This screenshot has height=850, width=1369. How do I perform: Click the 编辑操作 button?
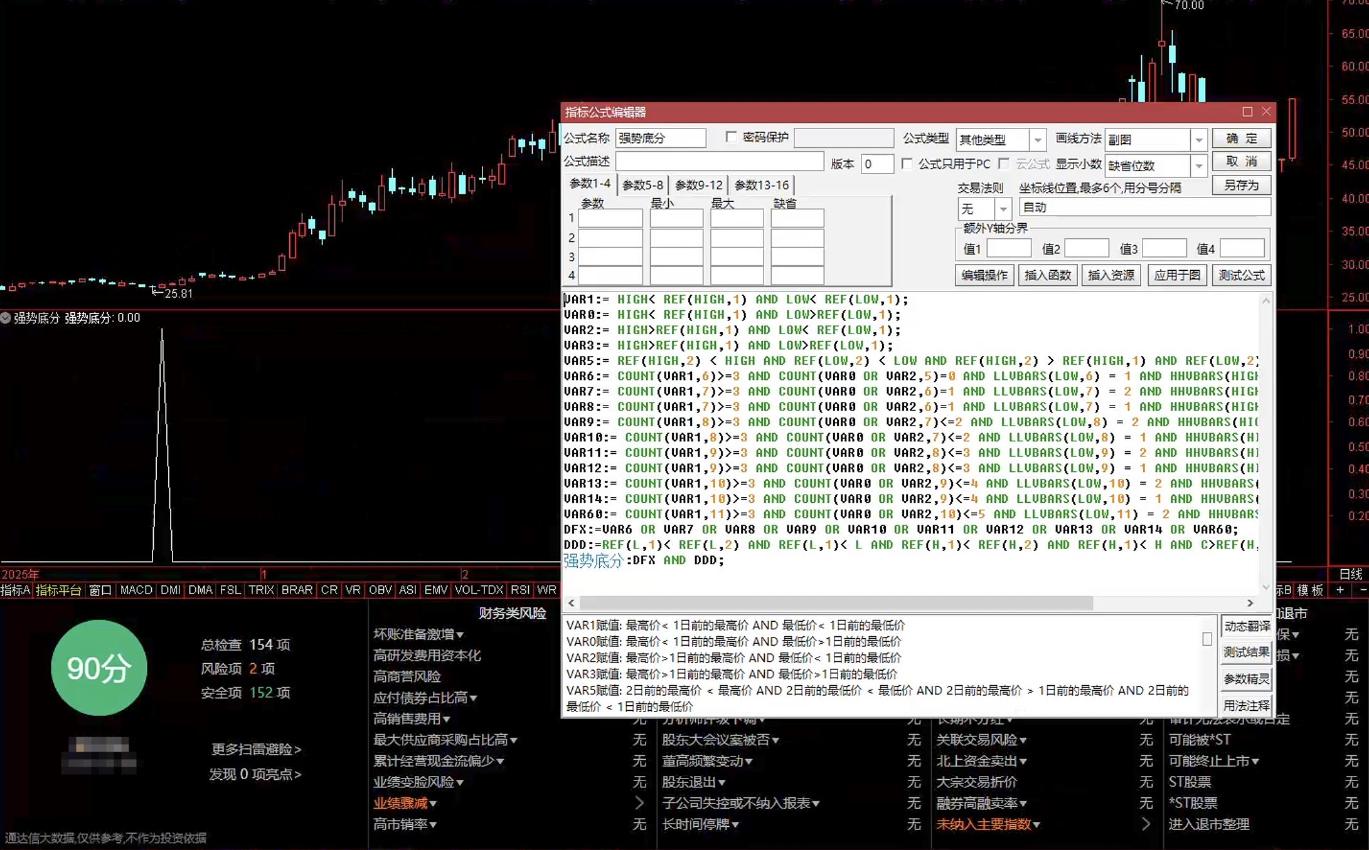tap(984, 275)
